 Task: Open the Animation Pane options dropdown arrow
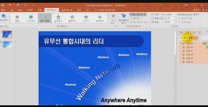[207, 32]
